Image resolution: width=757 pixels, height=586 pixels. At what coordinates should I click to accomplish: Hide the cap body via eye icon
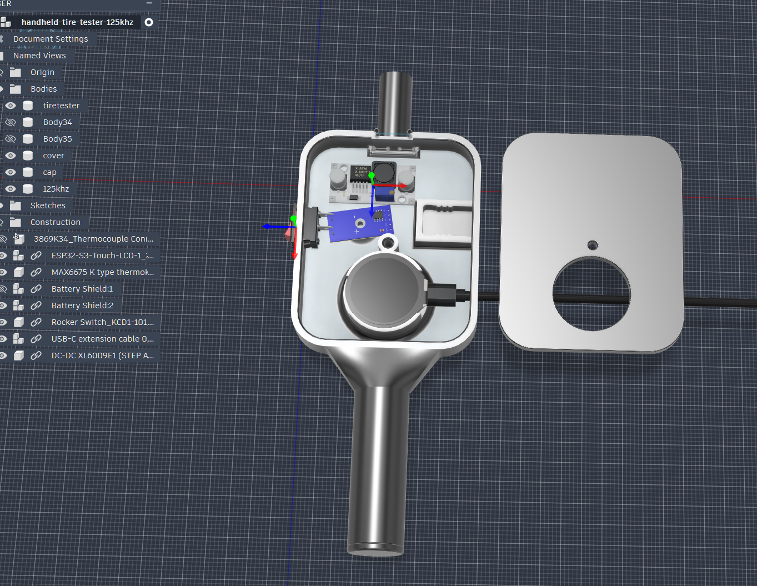(x=11, y=172)
